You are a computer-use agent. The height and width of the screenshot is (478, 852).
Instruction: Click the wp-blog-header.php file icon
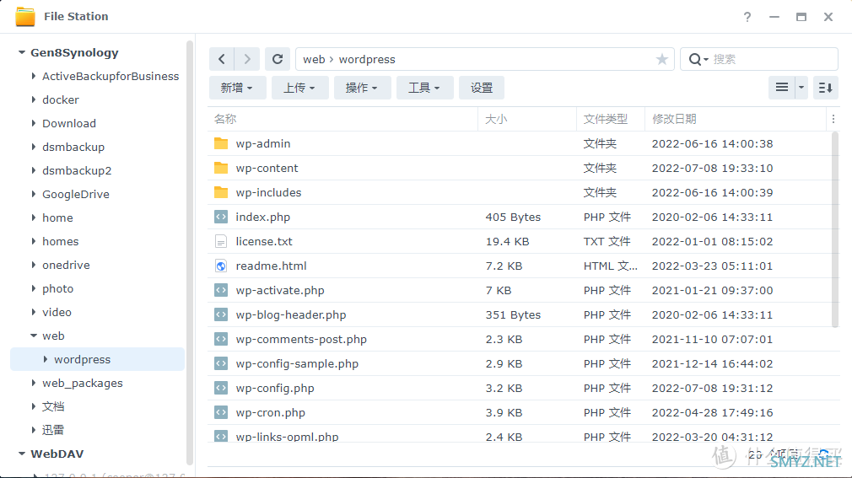click(221, 314)
